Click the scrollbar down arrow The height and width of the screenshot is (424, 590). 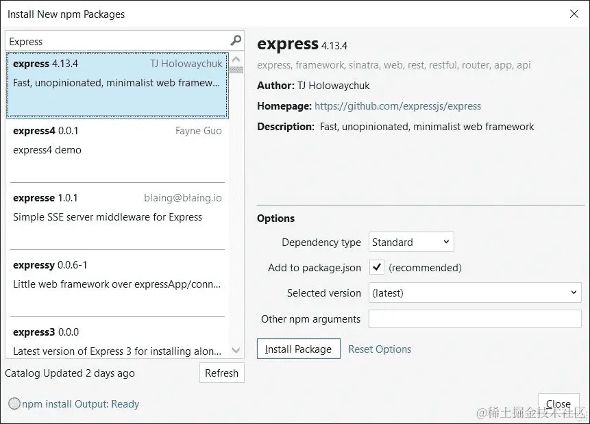(236, 350)
